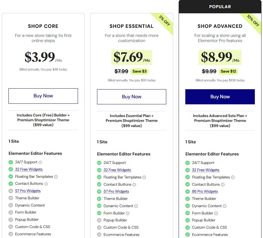Viewport: 263px width, 238px height.
Task: Open the 86 Pro Widgets link in Shop Advanced
Action: [x=205, y=191]
